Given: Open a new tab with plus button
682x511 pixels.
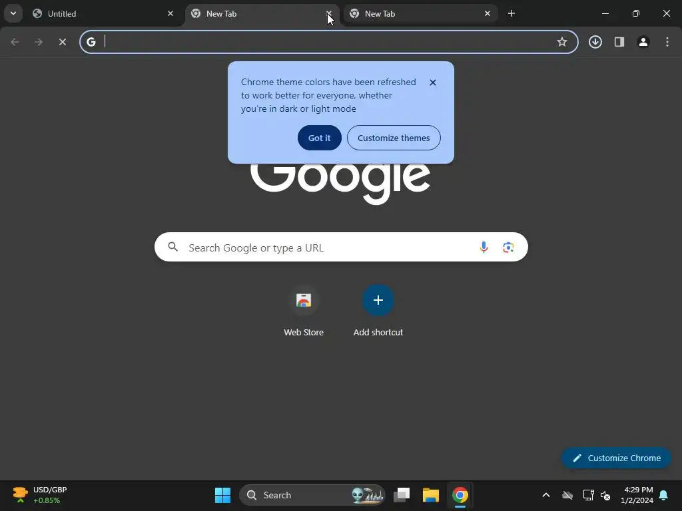Looking at the screenshot, I should [511, 13].
